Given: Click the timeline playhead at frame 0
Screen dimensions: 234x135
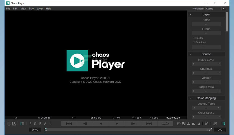Looking at the screenshot, I should coord(45,129).
